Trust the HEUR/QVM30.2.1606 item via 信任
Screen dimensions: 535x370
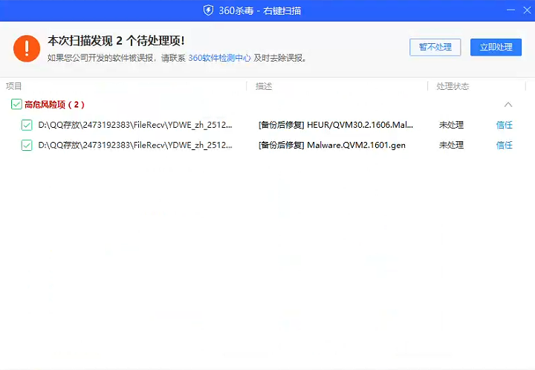[x=505, y=125]
